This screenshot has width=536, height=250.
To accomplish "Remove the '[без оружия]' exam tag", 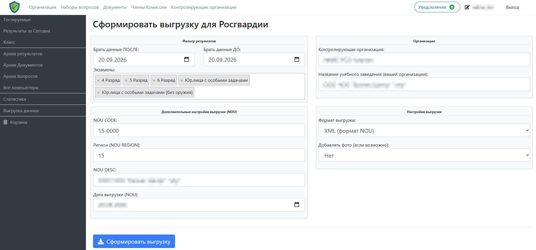I will tap(98, 92).
